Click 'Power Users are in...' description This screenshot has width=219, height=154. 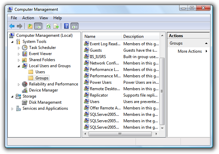(x=141, y=82)
